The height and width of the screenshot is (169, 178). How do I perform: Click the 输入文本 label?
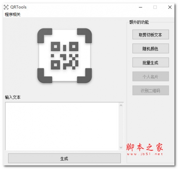(13, 97)
